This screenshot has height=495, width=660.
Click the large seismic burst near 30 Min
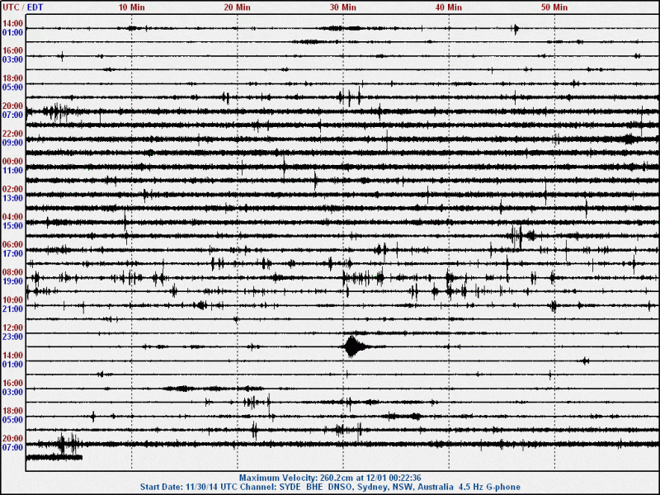point(353,346)
